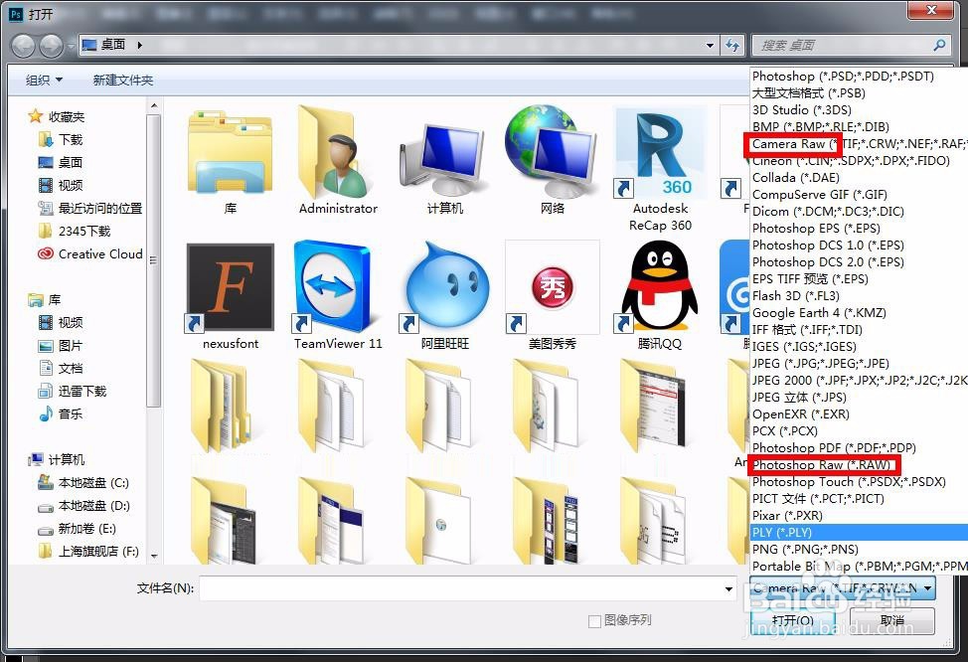Image resolution: width=968 pixels, height=662 pixels.
Task: Choose Photoshop EPS (*.EPS) format
Action: tap(859, 228)
